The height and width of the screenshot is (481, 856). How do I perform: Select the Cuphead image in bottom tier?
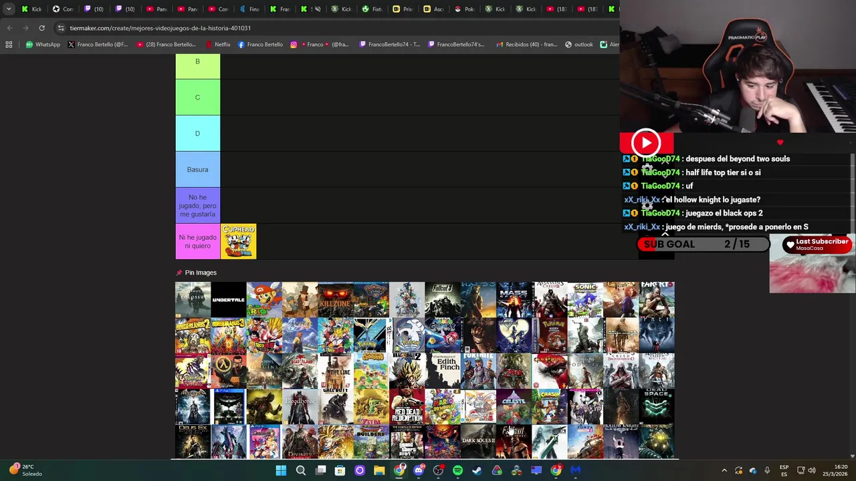click(239, 241)
